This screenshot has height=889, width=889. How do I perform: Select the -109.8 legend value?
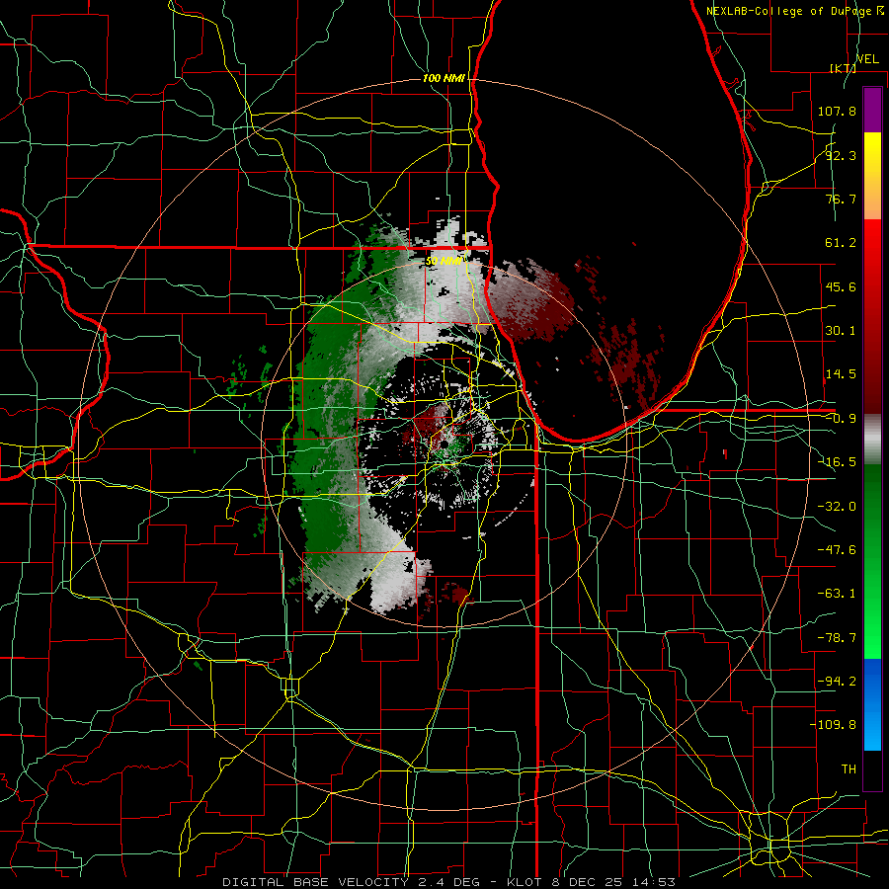(x=833, y=725)
